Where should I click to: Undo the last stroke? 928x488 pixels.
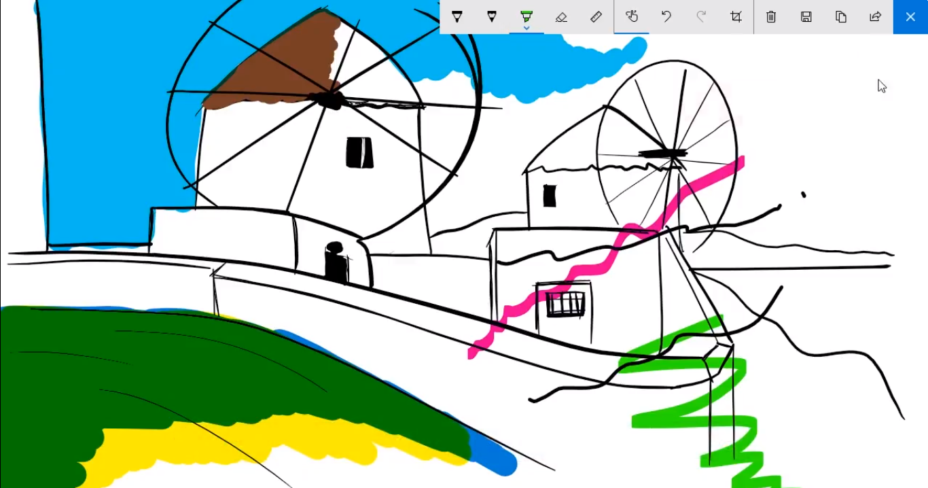[x=666, y=17]
